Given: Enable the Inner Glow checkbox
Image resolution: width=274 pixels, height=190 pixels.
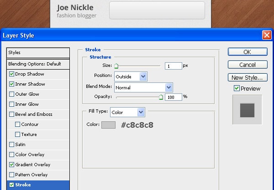Looking at the screenshot, I should click(x=11, y=104).
